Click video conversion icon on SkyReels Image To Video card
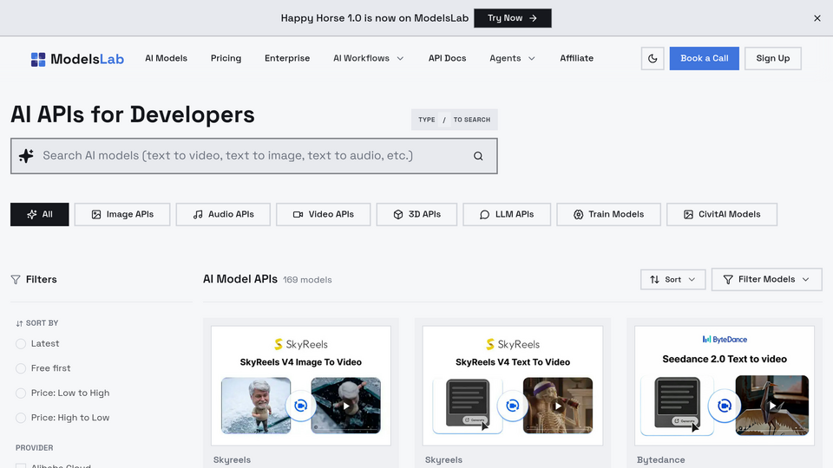 301,406
